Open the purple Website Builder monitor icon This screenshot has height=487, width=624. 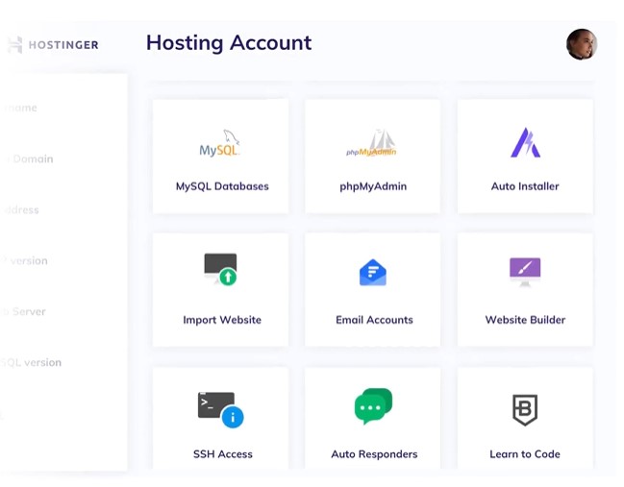click(525, 271)
